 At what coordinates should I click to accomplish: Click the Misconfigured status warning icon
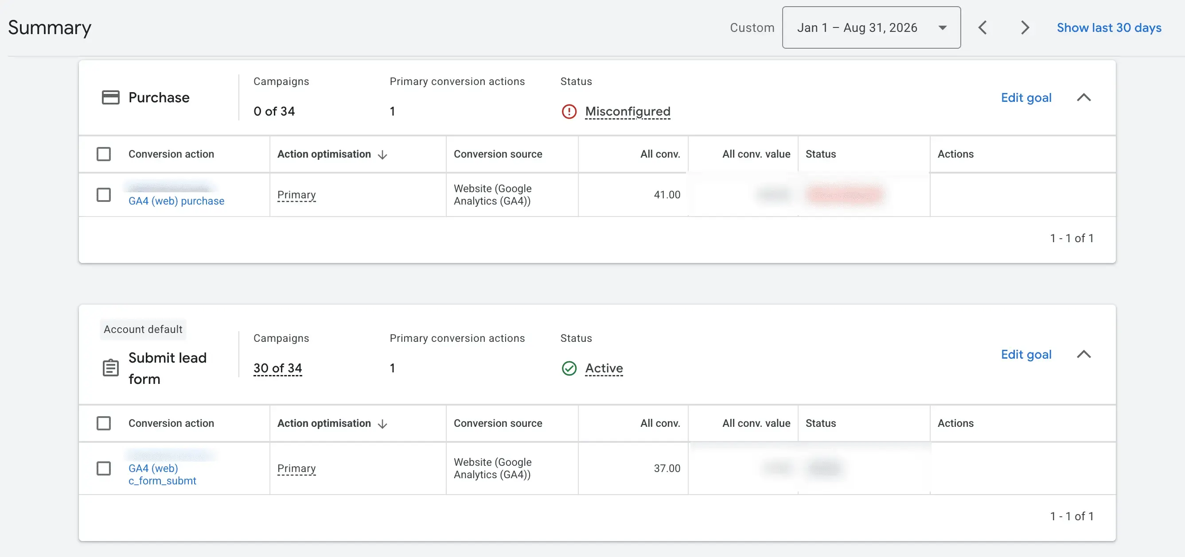pyautogui.click(x=569, y=112)
